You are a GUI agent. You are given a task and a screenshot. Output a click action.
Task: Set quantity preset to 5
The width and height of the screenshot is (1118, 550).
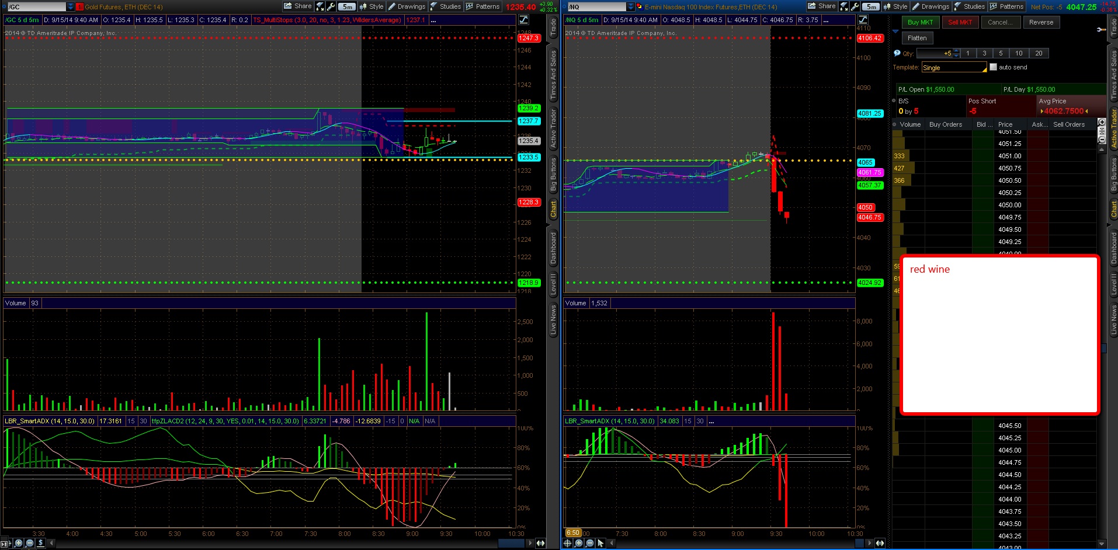tap(1001, 53)
